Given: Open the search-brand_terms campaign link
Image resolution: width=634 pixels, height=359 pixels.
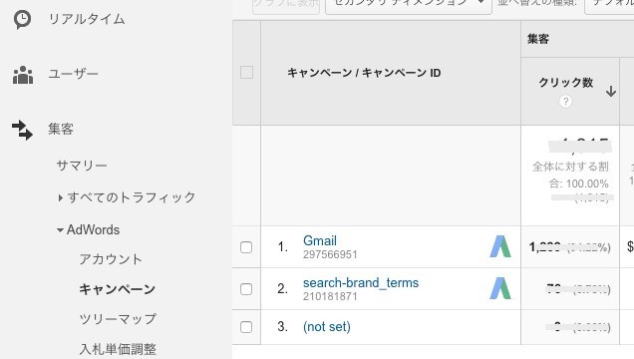Looking at the screenshot, I should [361, 282].
